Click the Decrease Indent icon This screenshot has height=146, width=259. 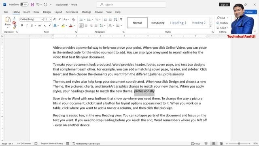pos(105,19)
